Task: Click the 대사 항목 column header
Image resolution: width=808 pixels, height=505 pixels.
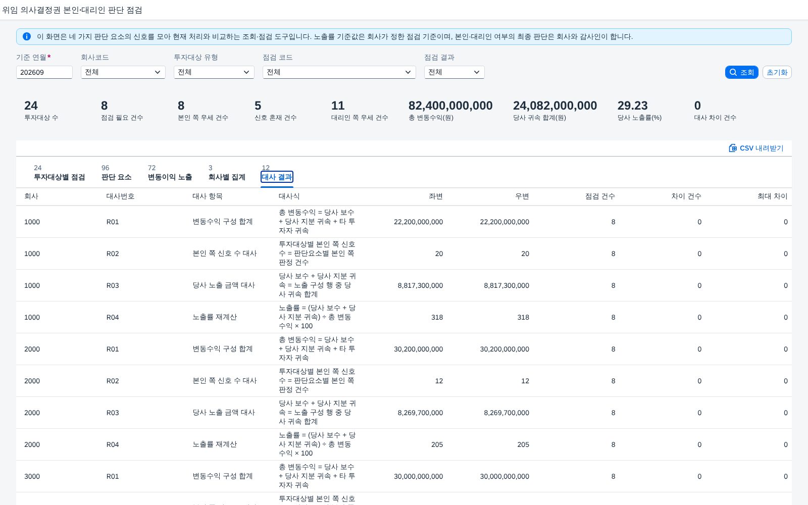Action: click(x=207, y=196)
